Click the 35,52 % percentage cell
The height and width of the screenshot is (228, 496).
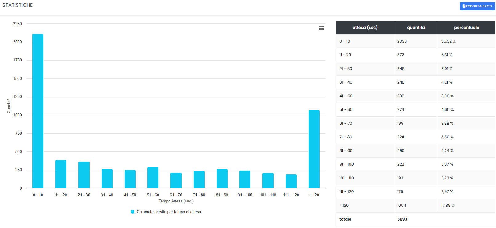tap(448, 41)
